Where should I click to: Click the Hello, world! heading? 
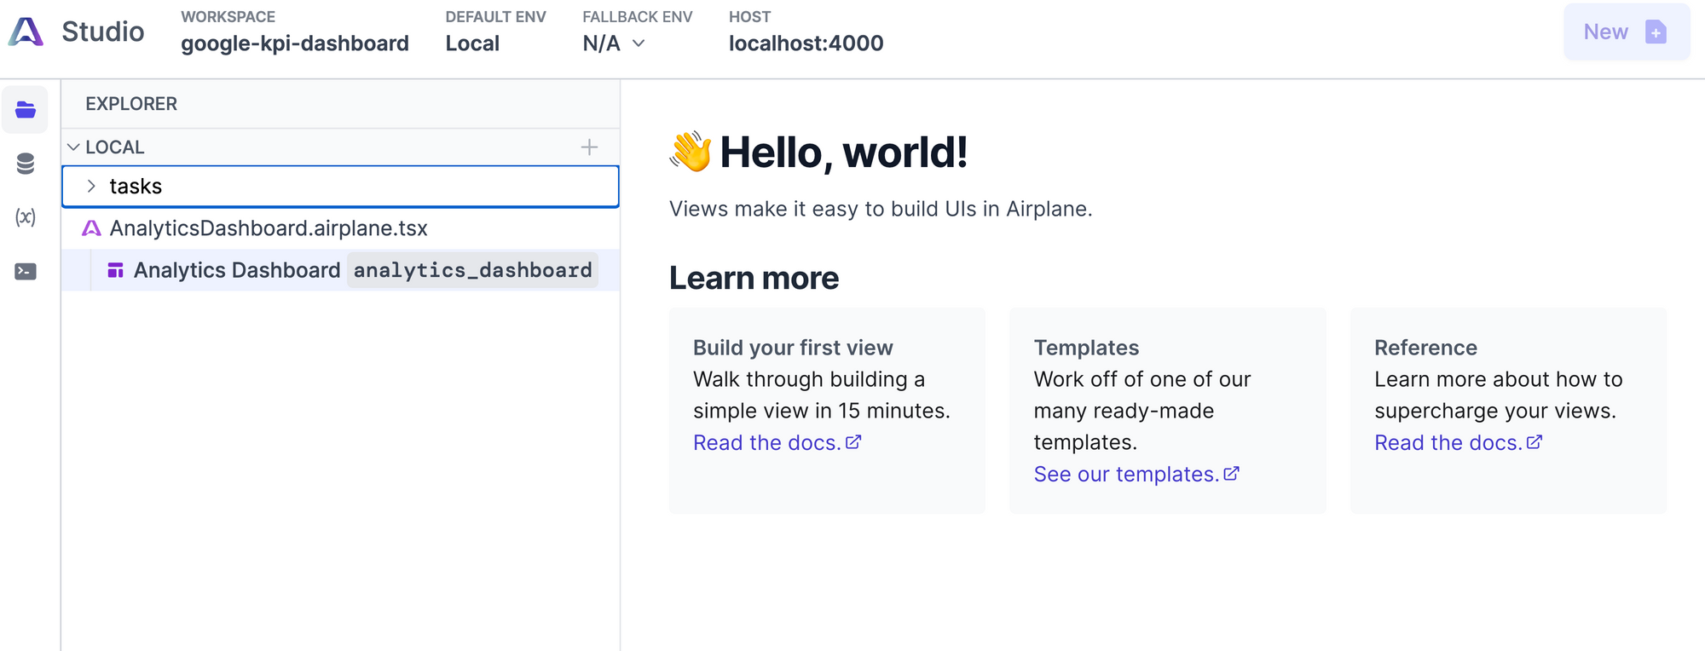point(844,153)
